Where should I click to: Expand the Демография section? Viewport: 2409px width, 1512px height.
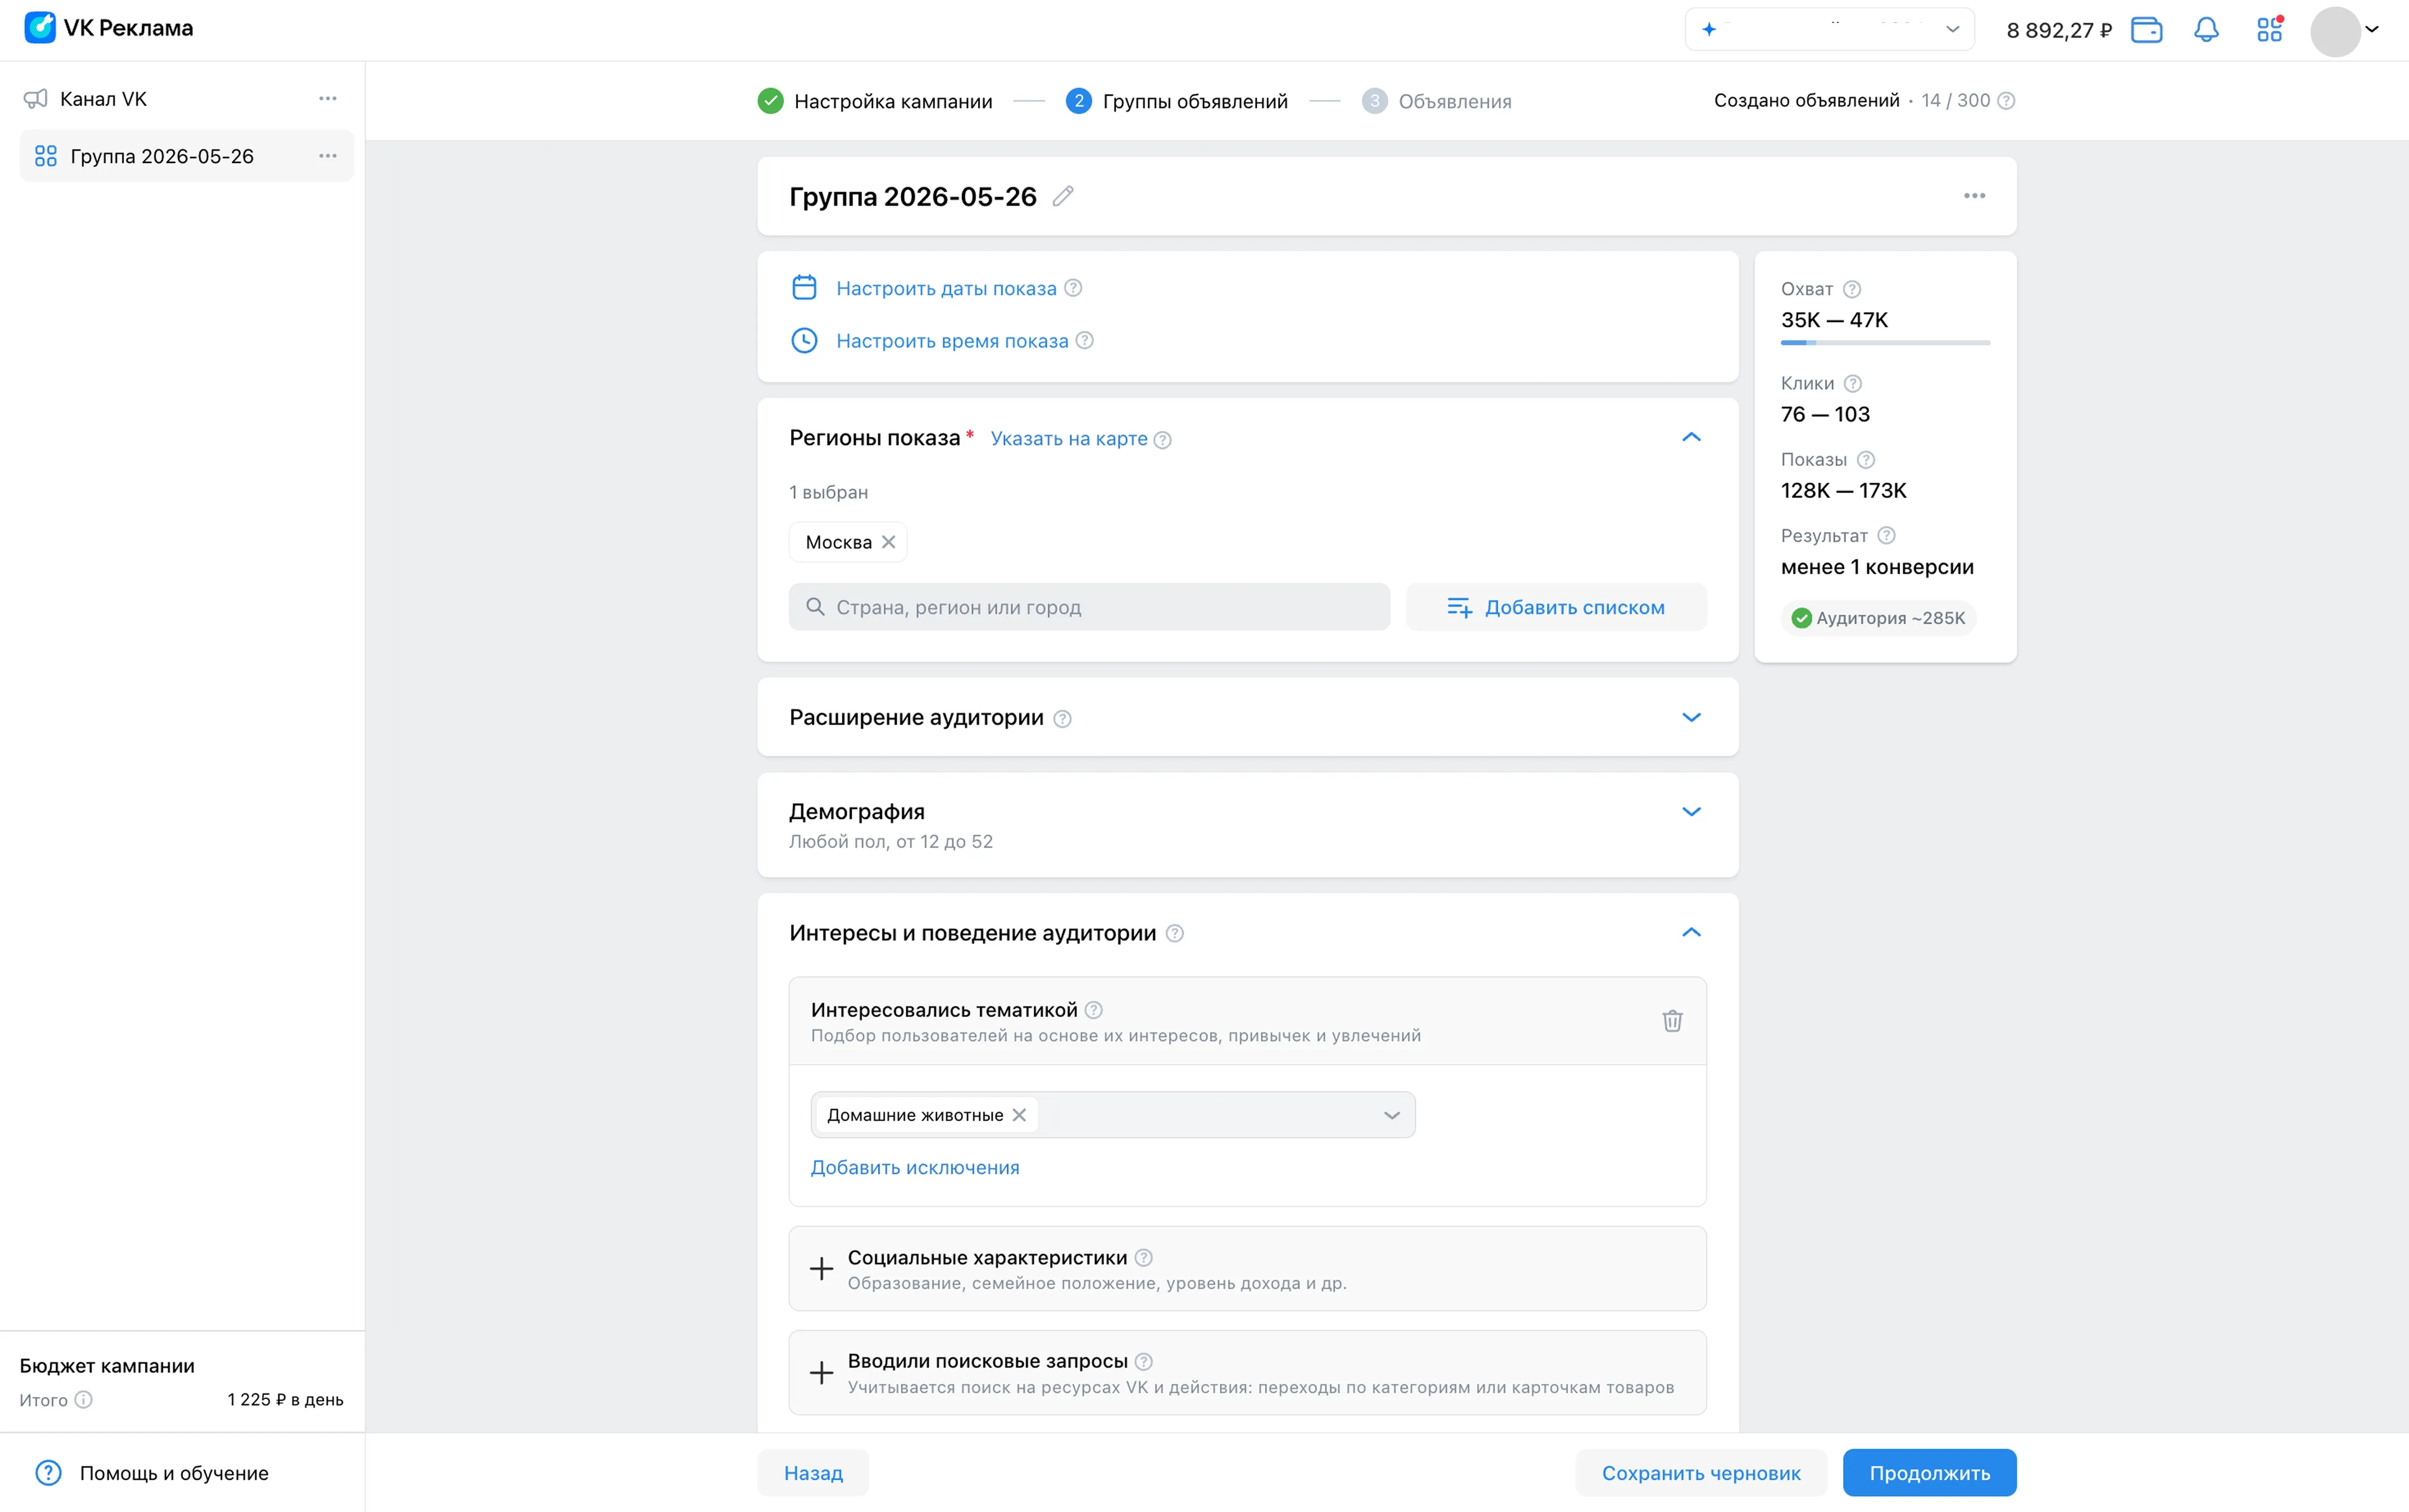tap(1691, 812)
